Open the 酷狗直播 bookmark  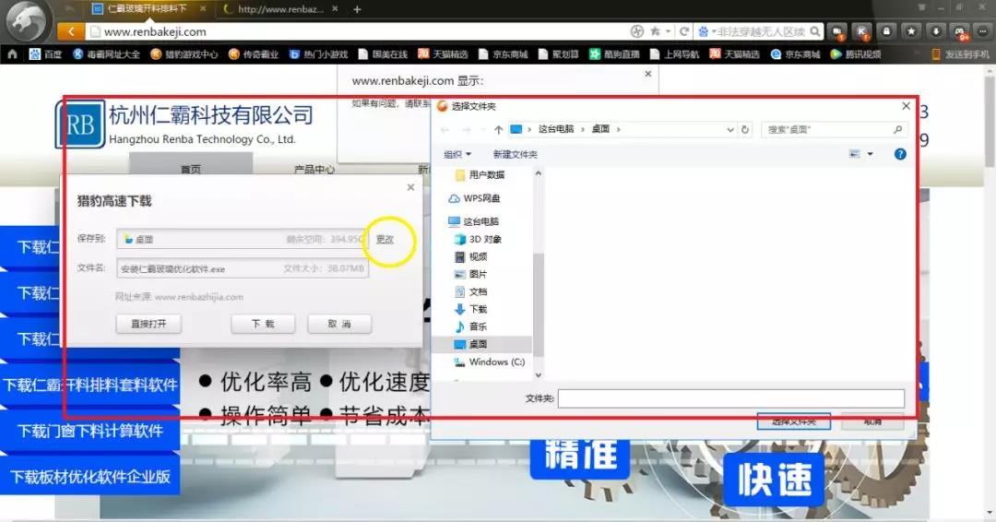614,54
